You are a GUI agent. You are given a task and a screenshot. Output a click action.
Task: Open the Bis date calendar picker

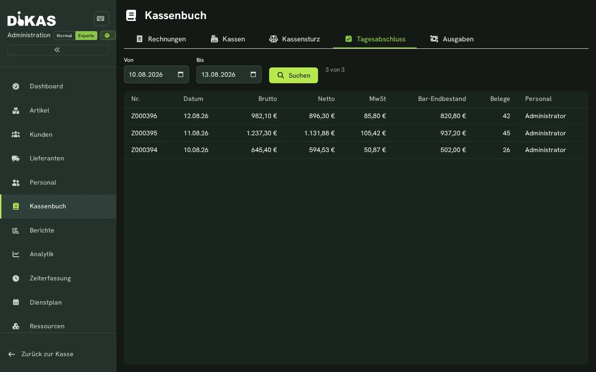[x=253, y=74]
